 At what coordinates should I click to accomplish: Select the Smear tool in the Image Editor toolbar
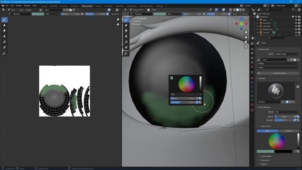click(4, 31)
